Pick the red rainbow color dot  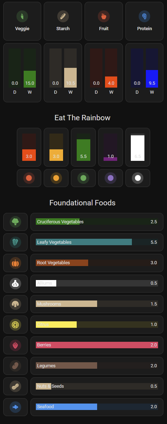coord(29,178)
